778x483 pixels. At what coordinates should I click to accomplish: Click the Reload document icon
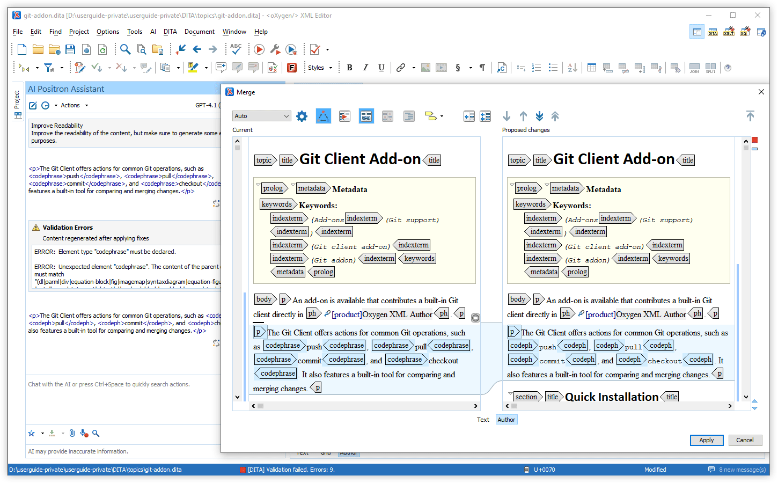point(102,49)
